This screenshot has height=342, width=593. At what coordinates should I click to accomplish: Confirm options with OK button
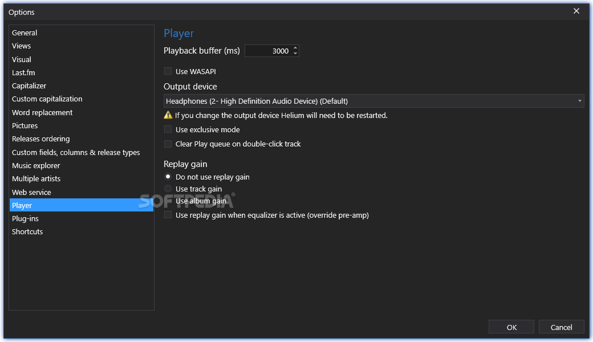point(511,327)
